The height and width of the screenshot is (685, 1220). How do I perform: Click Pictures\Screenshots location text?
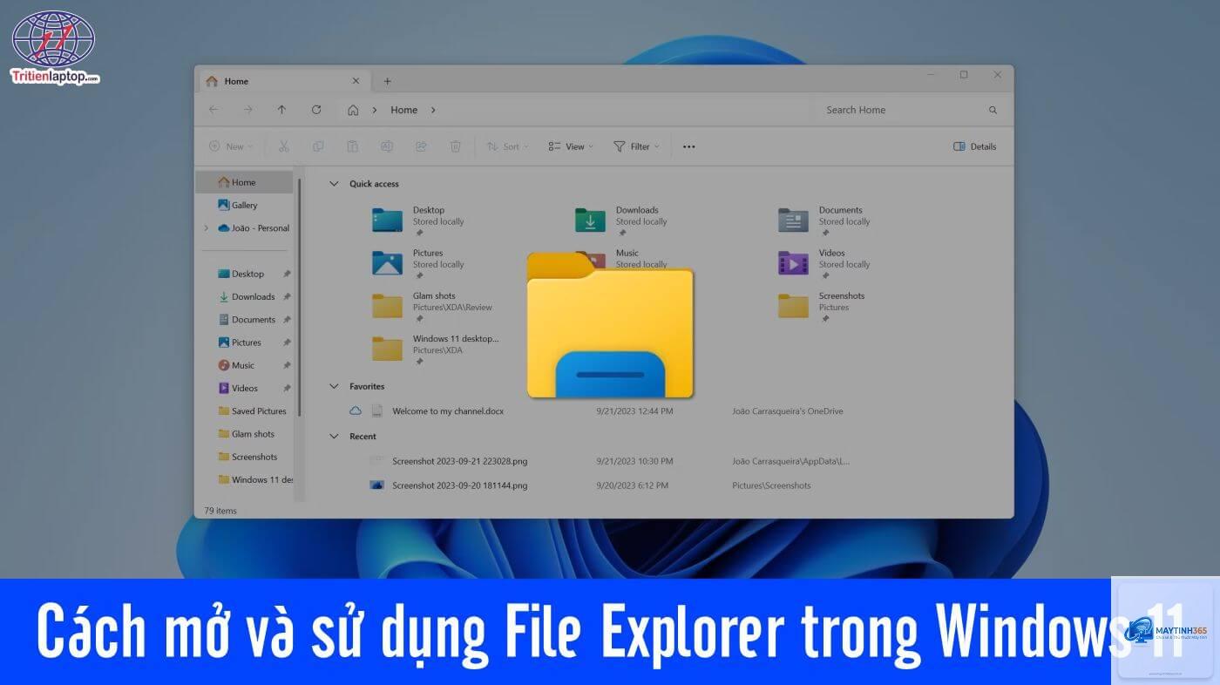(x=771, y=485)
